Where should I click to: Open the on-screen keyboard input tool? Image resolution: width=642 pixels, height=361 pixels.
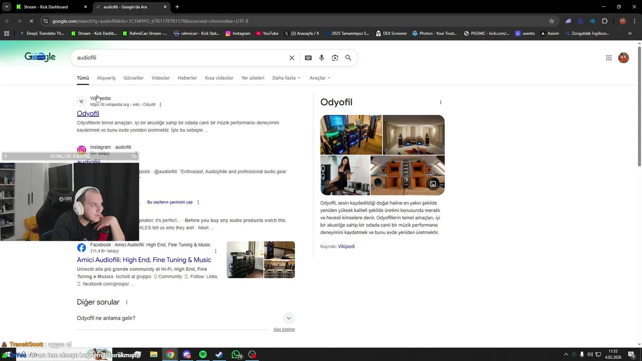308,58
